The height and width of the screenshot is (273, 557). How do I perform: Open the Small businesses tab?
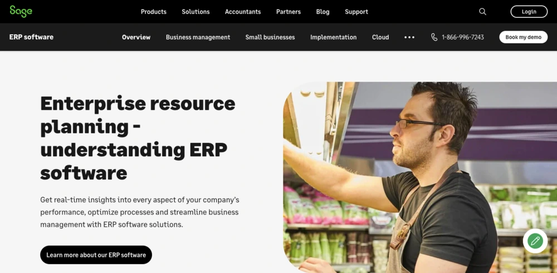point(270,37)
